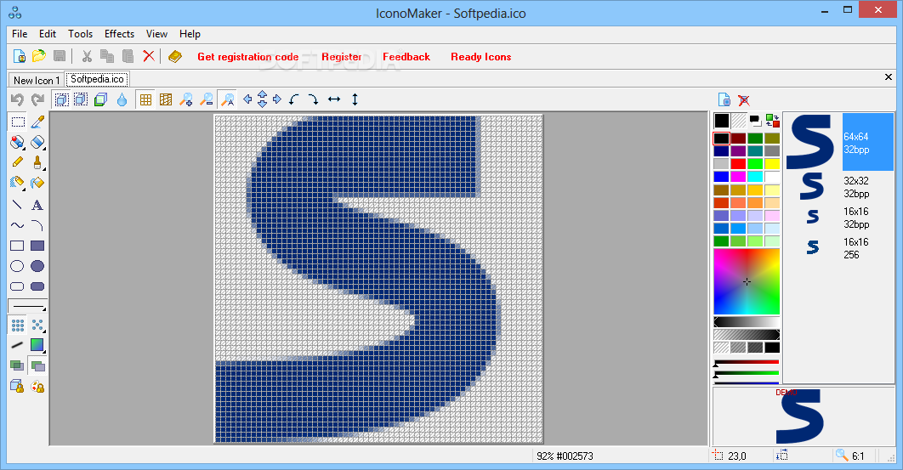Create a new icon file from toolbar

tap(19, 56)
